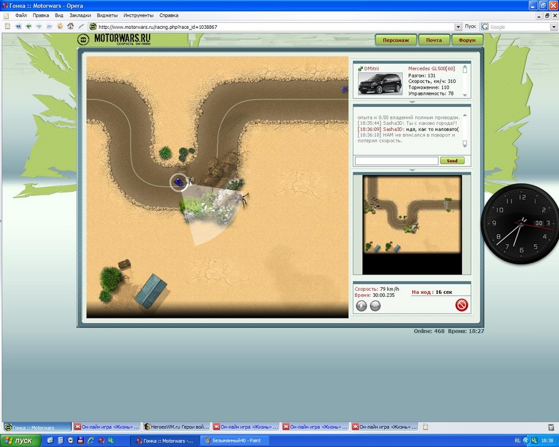Switch to the HeroesWM.ru tab
Viewport: 559px width, 447px height.
(177, 427)
